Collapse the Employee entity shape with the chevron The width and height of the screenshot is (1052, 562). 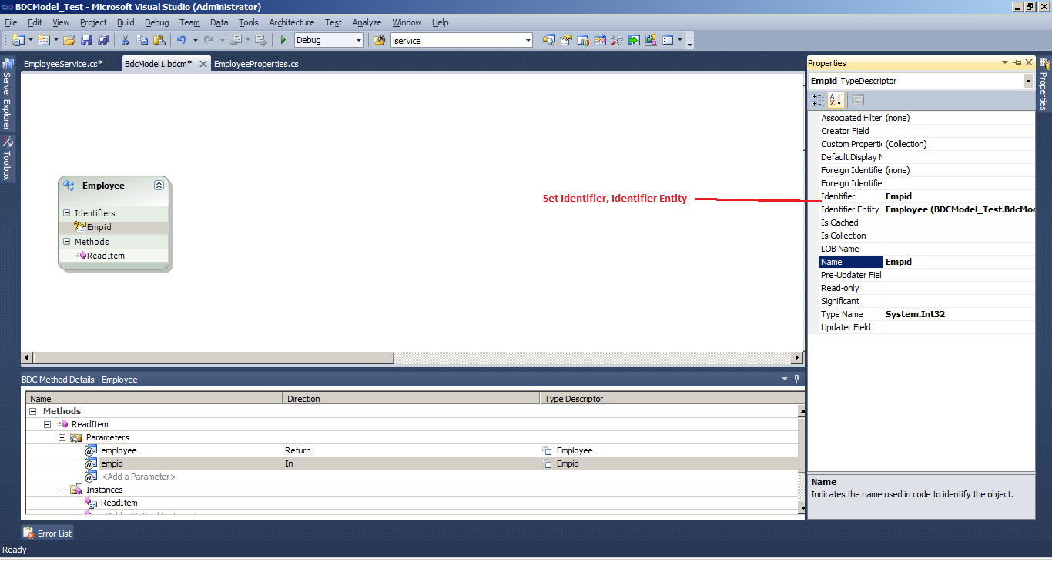pyautogui.click(x=159, y=185)
